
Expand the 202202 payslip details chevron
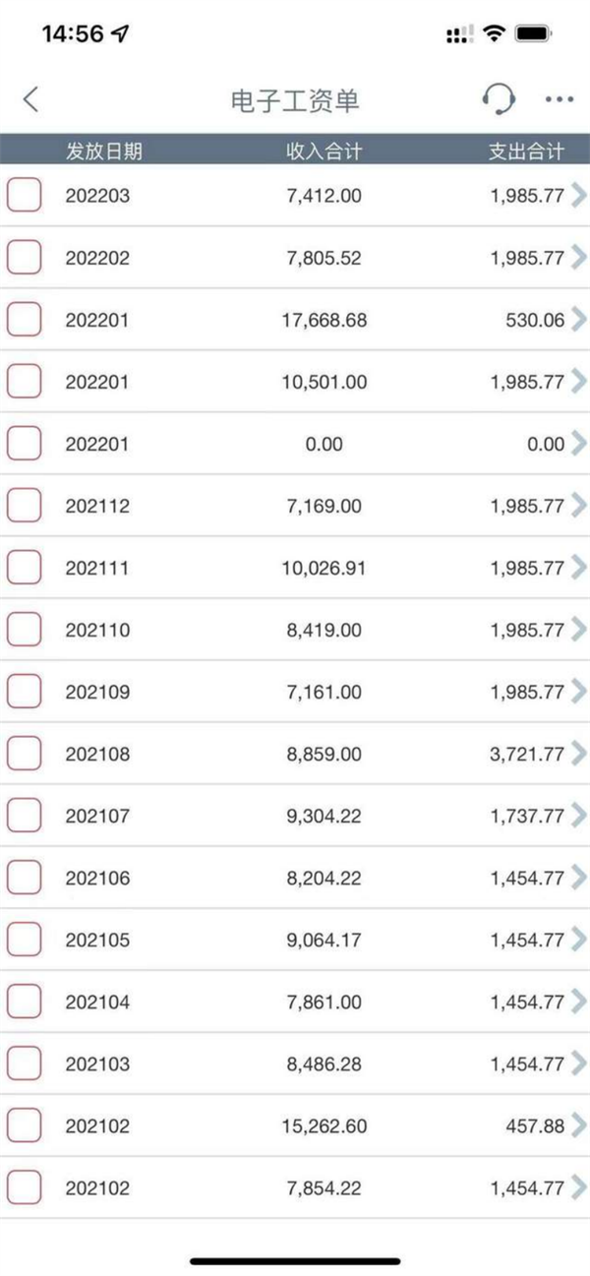coord(578,257)
